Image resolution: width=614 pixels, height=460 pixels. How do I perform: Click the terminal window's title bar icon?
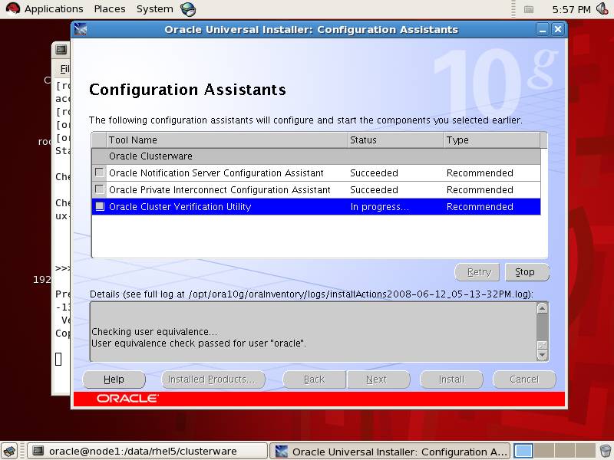(x=61, y=50)
